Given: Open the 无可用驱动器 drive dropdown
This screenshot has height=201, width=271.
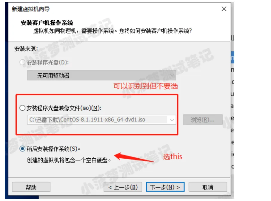Looking at the screenshot, I should point(101,75).
